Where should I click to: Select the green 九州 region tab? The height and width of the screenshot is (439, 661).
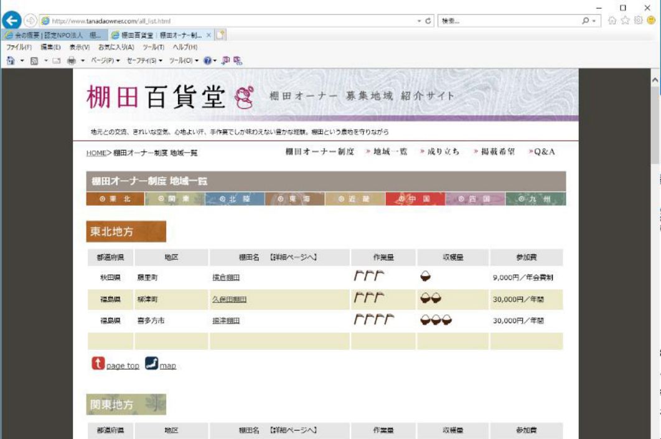click(536, 199)
